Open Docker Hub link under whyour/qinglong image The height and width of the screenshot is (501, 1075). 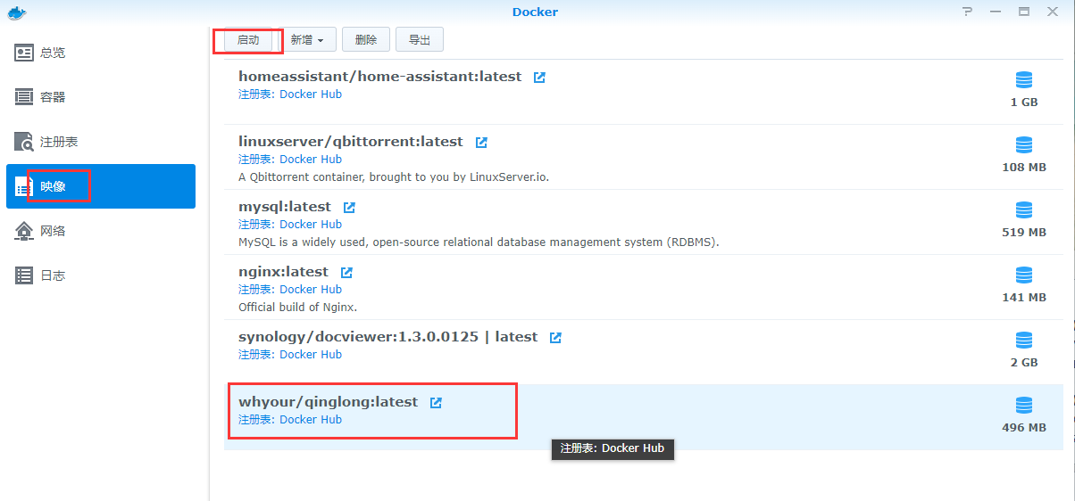pos(311,420)
